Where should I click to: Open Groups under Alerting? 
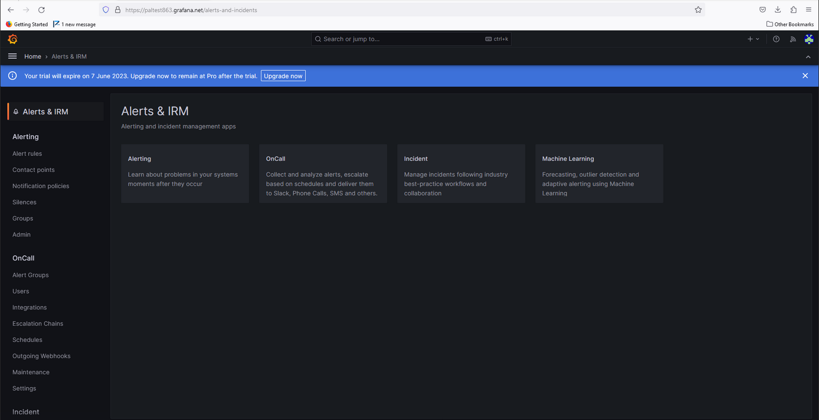(x=22, y=218)
